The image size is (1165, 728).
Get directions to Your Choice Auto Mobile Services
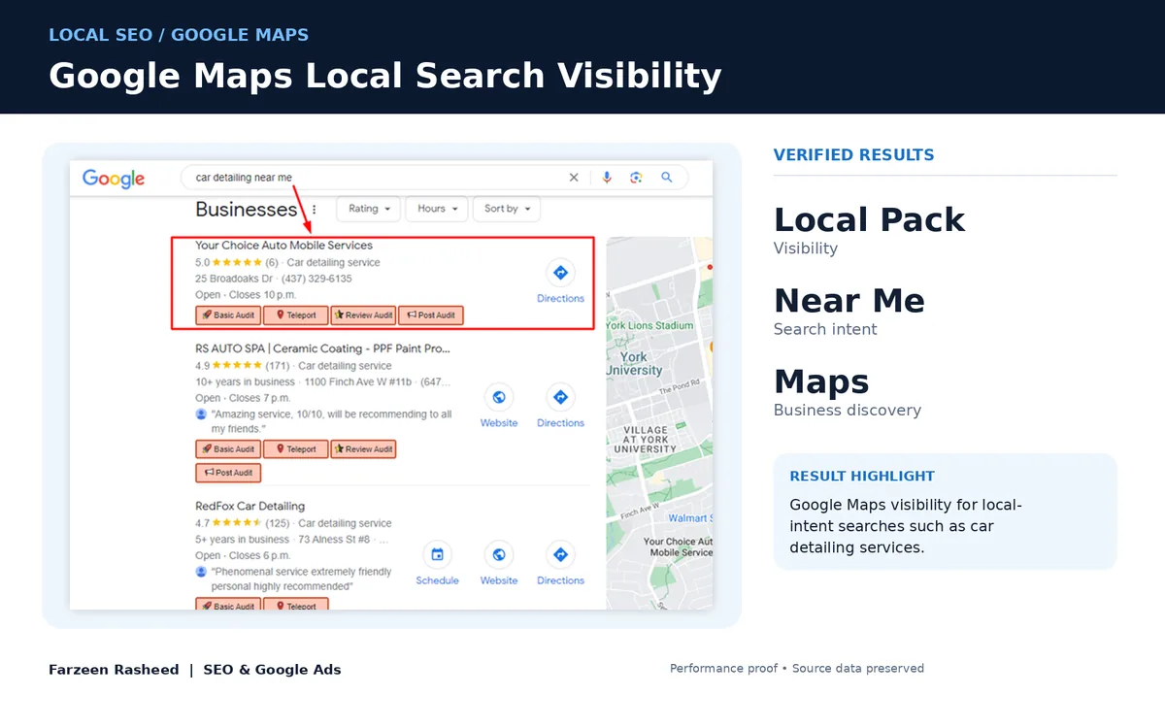560,272
